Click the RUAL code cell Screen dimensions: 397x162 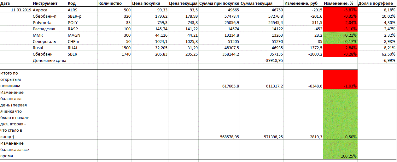point(82,48)
